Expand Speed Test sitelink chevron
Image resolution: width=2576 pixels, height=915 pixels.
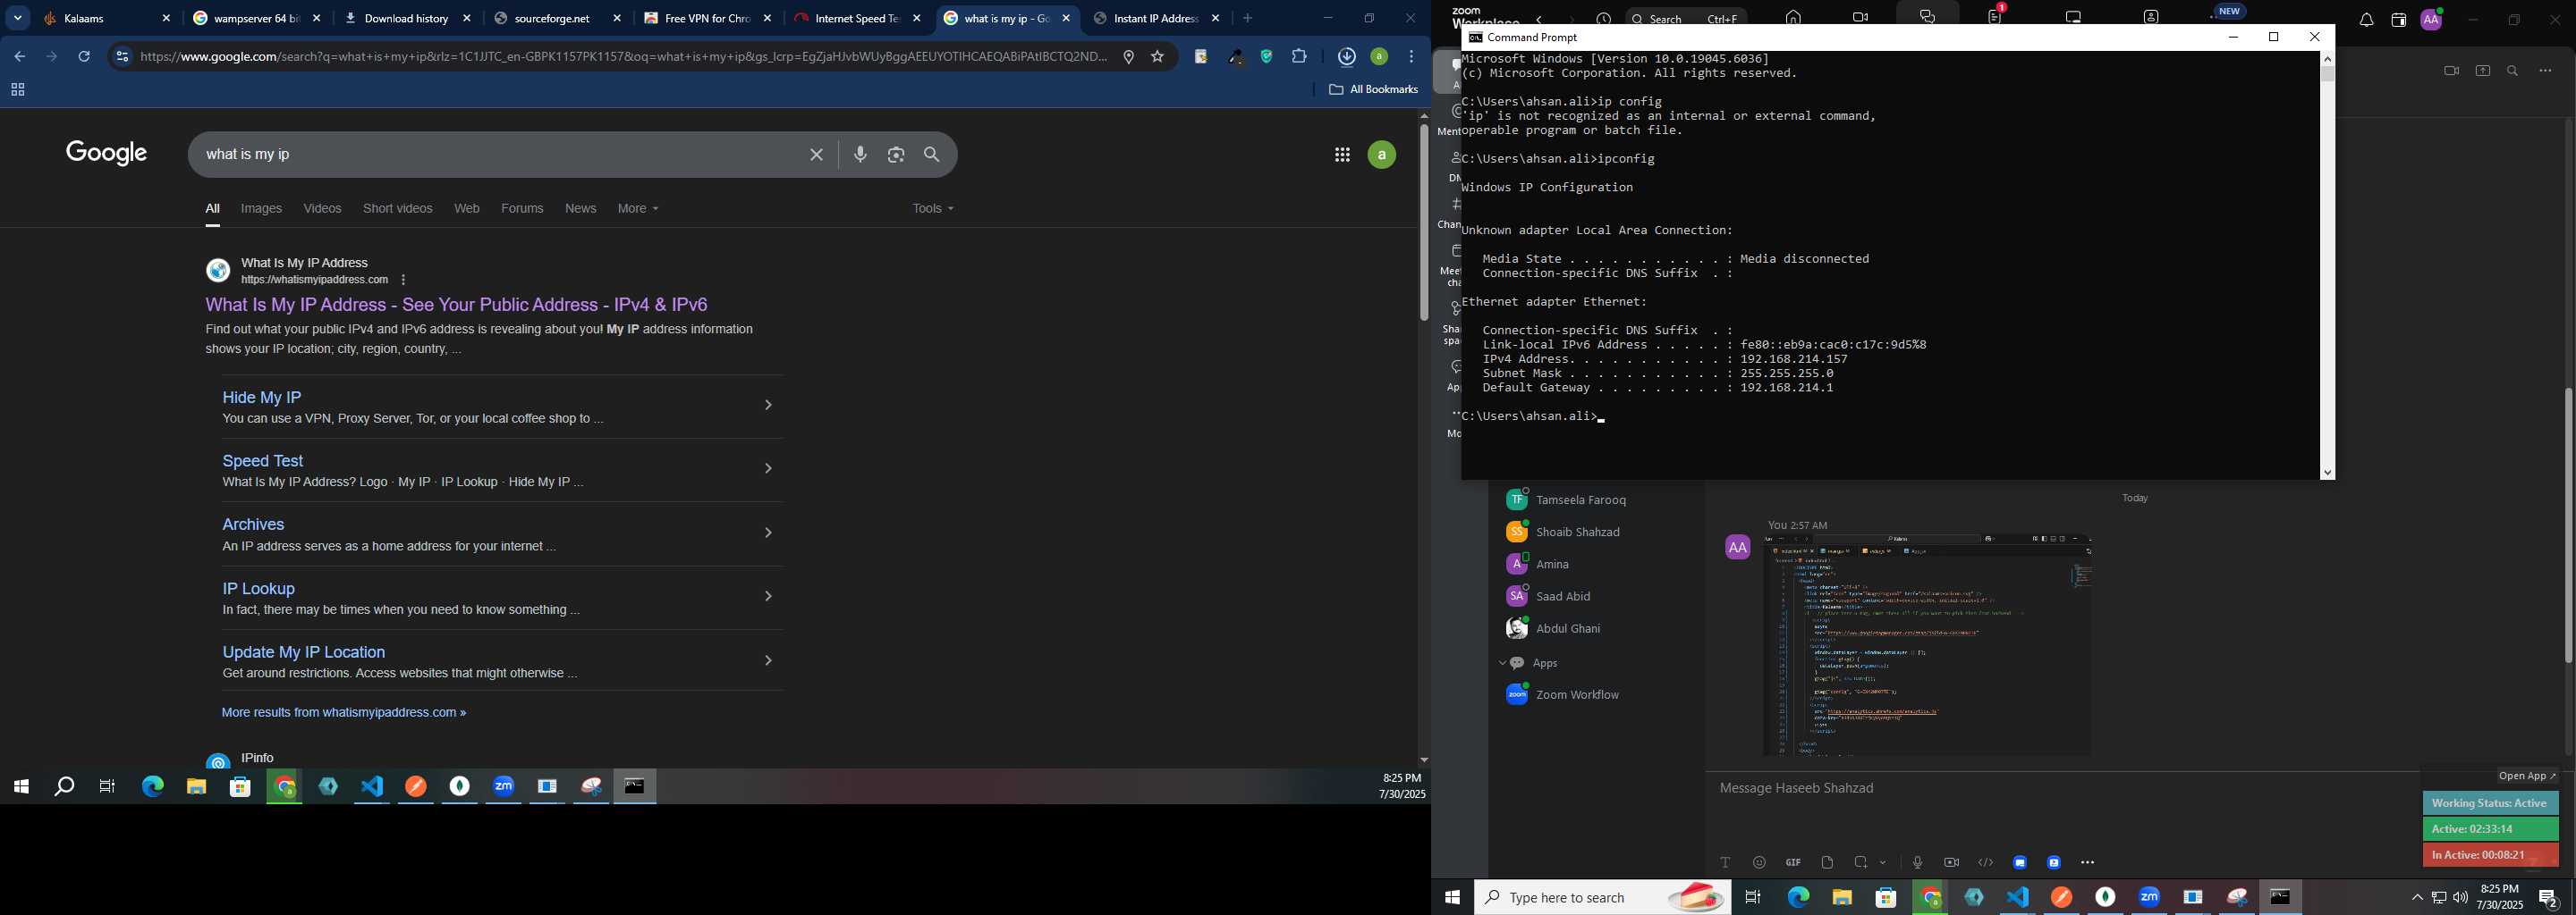click(768, 468)
